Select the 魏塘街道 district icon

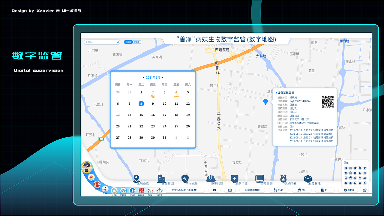141,190
